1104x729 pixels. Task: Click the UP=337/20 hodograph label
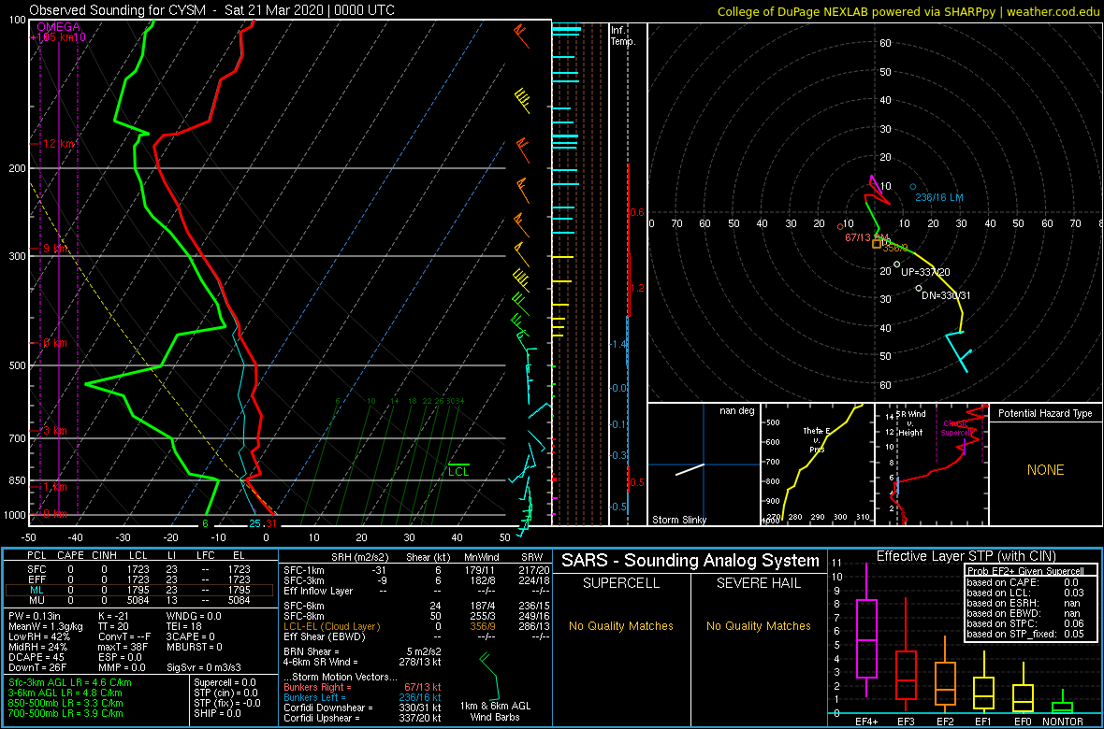click(x=926, y=272)
